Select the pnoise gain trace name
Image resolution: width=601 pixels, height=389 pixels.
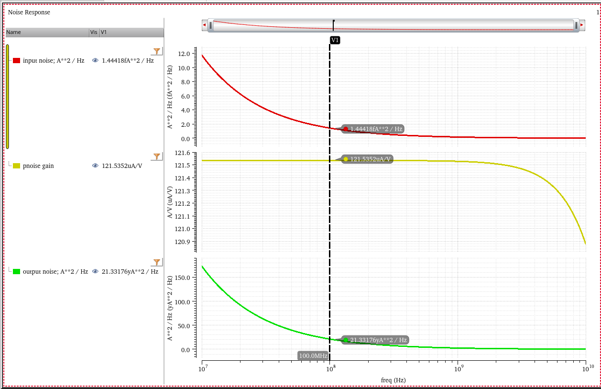(38, 166)
